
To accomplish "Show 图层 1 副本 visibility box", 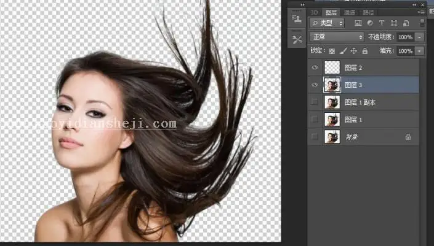I will [x=315, y=102].
